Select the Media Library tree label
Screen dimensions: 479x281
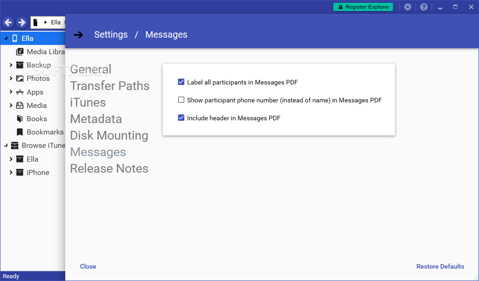pyautogui.click(x=46, y=51)
